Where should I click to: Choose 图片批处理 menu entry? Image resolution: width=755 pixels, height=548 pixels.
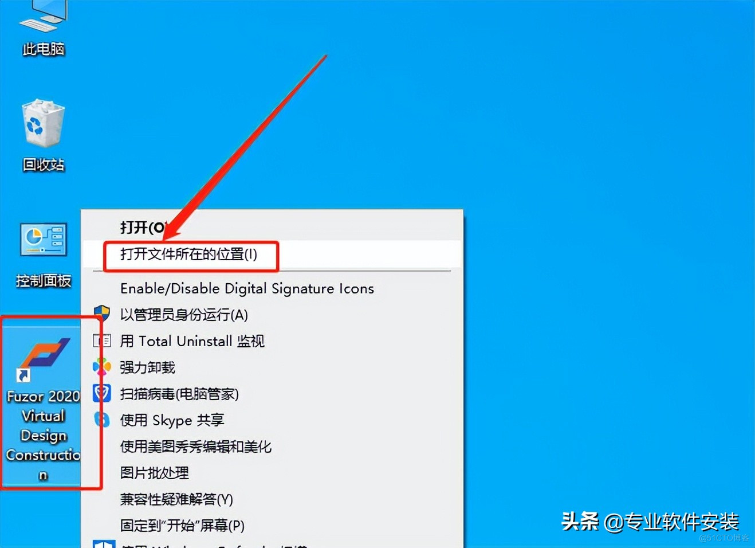[x=272, y=473]
